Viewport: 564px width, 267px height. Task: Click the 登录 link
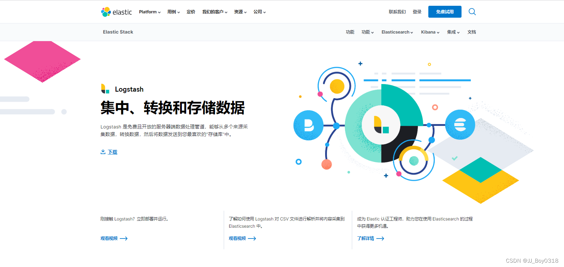[417, 12]
